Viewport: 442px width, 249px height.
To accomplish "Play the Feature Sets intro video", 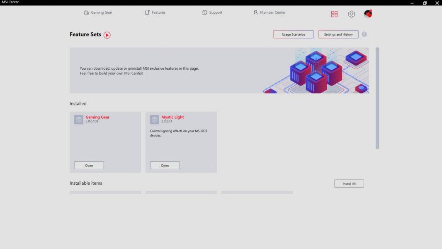I will 107,35.
